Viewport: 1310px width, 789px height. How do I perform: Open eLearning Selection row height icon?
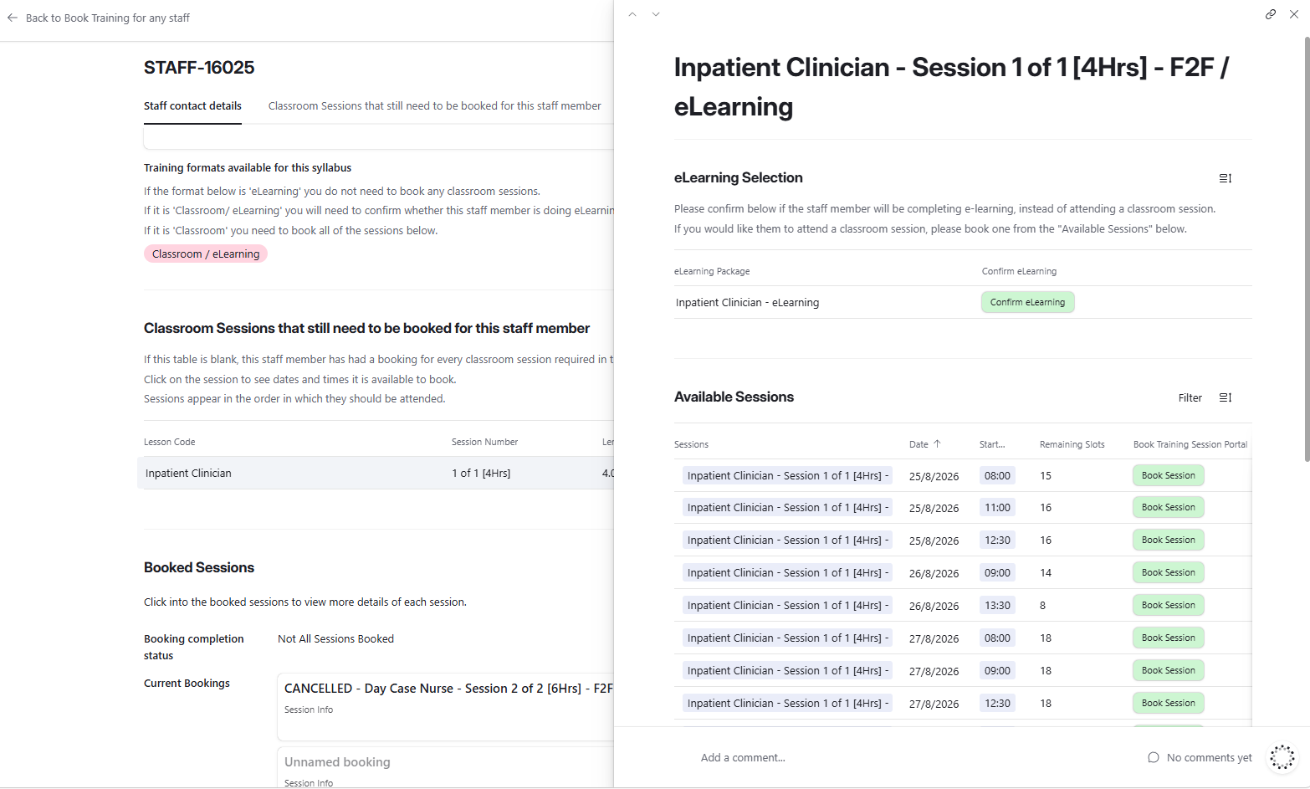1226,178
